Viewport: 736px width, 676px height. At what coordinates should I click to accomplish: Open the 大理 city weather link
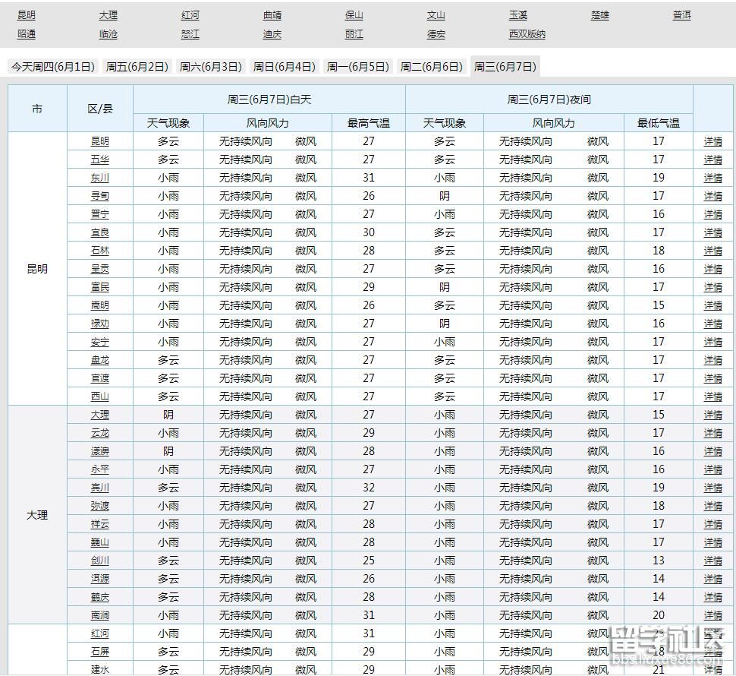pyautogui.click(x=108, y=14)
